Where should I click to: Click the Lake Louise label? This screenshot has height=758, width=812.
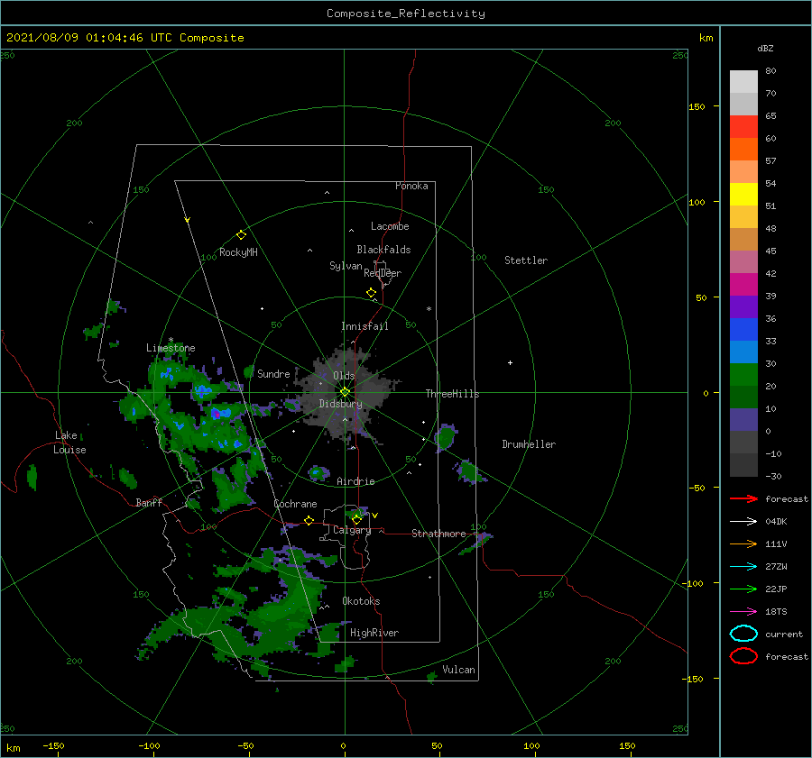69,443
